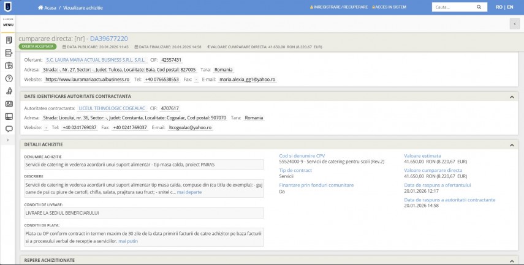Collapse the Detalii Achizitie section

click(512, 144)
